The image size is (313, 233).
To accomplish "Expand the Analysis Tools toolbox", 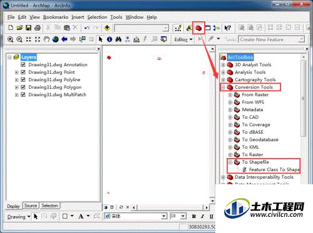I will (x=223, y=72).
